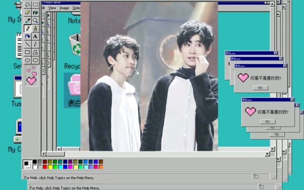Open the View menu
This screenshot has height=190, width=304.
click(52, 8)
